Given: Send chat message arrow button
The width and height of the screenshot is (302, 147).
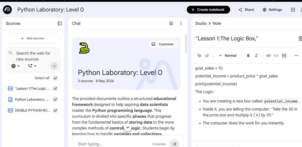Looking at the screenshot, I should pyautogui.click(x=174, y=144).
